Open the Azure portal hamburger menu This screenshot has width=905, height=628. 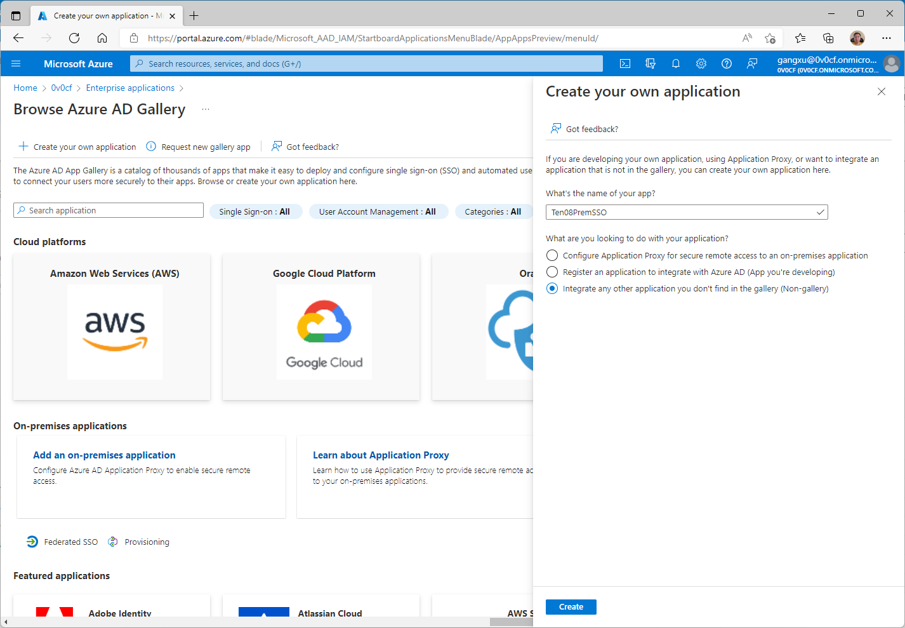click(x=17, y=63)
